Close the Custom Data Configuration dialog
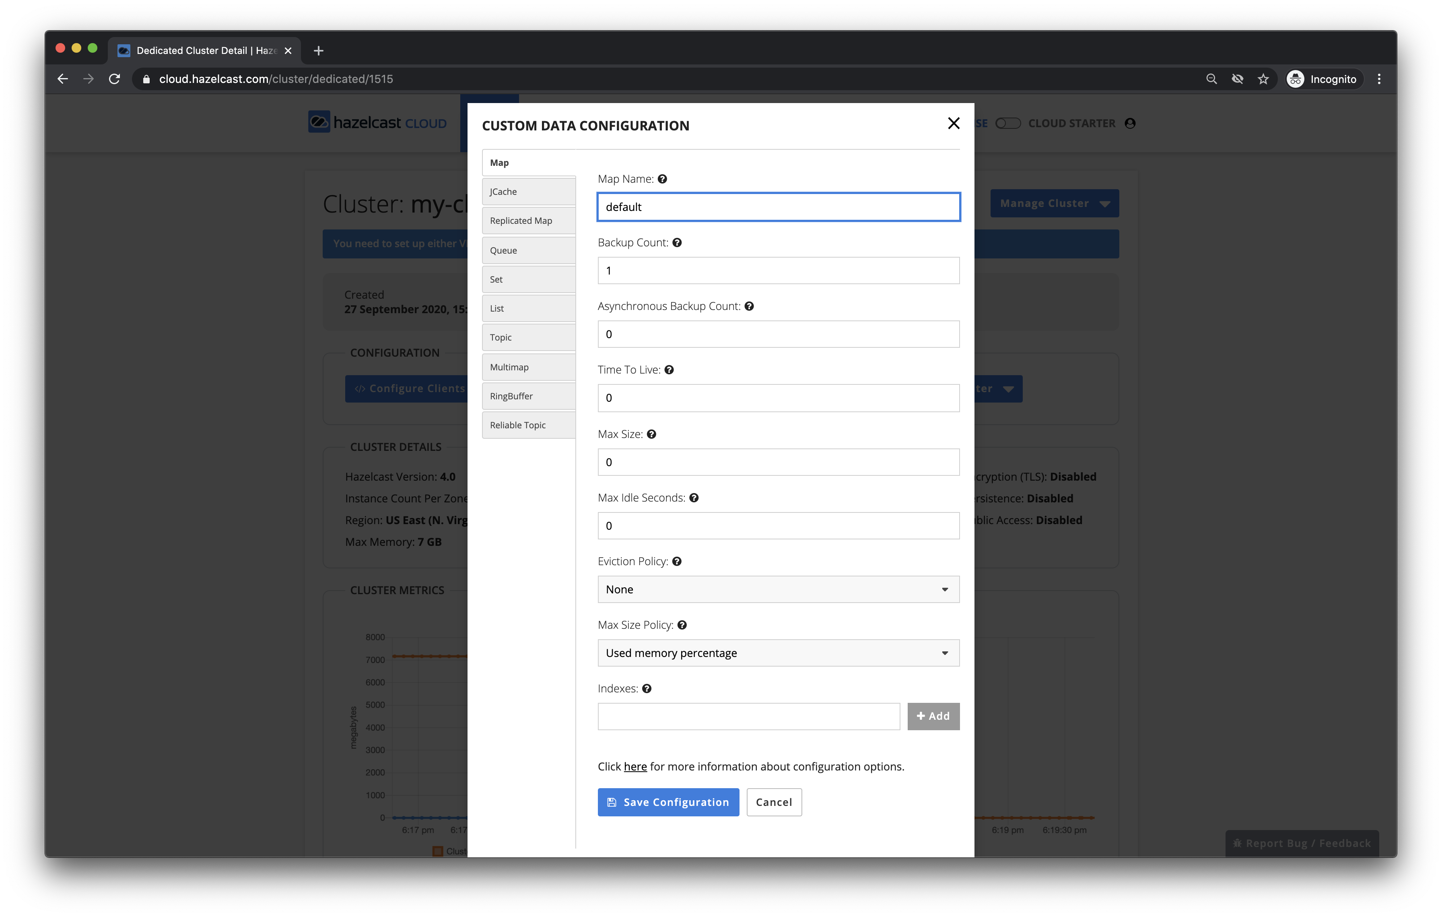1442x917 pixels. tap(953, 123)
